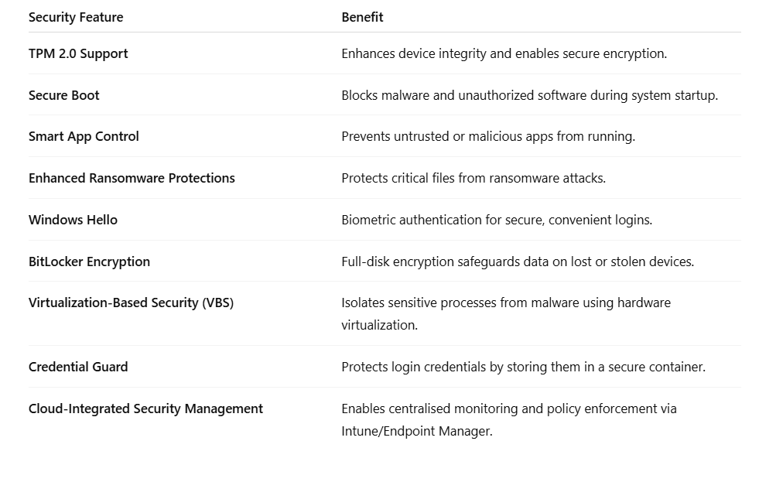Select the Windows Hello feature label
This screenshot has width=759, height=482.
73,220
